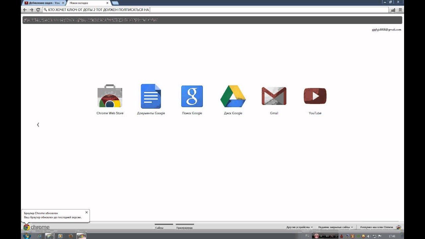Click the taskbar clock showing 17:46
Screen dimensions: 425x239
pos(392,236)
